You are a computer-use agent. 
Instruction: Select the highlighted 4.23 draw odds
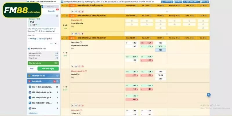click(x=160, y=50)
